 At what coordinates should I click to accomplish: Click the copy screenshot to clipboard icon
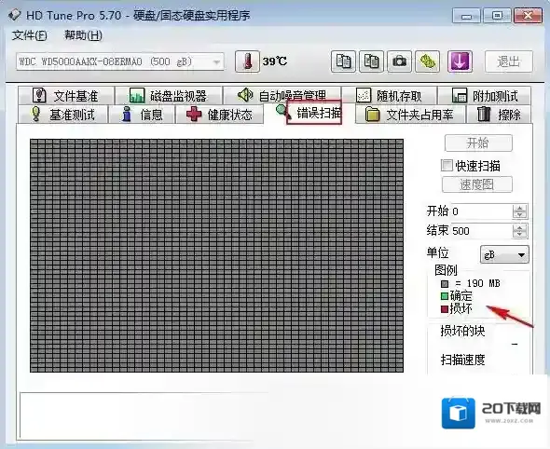coord(371,61)
